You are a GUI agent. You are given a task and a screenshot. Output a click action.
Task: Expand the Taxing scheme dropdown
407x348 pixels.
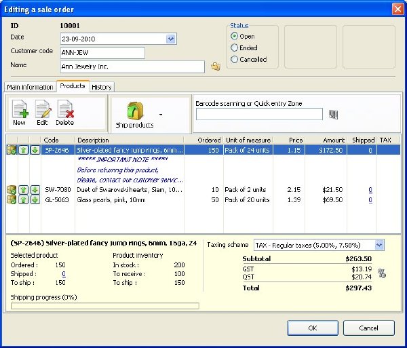tap(379, 245)
